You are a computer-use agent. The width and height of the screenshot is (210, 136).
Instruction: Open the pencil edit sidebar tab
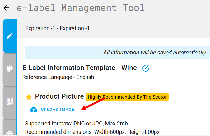[x=10, y=36]
